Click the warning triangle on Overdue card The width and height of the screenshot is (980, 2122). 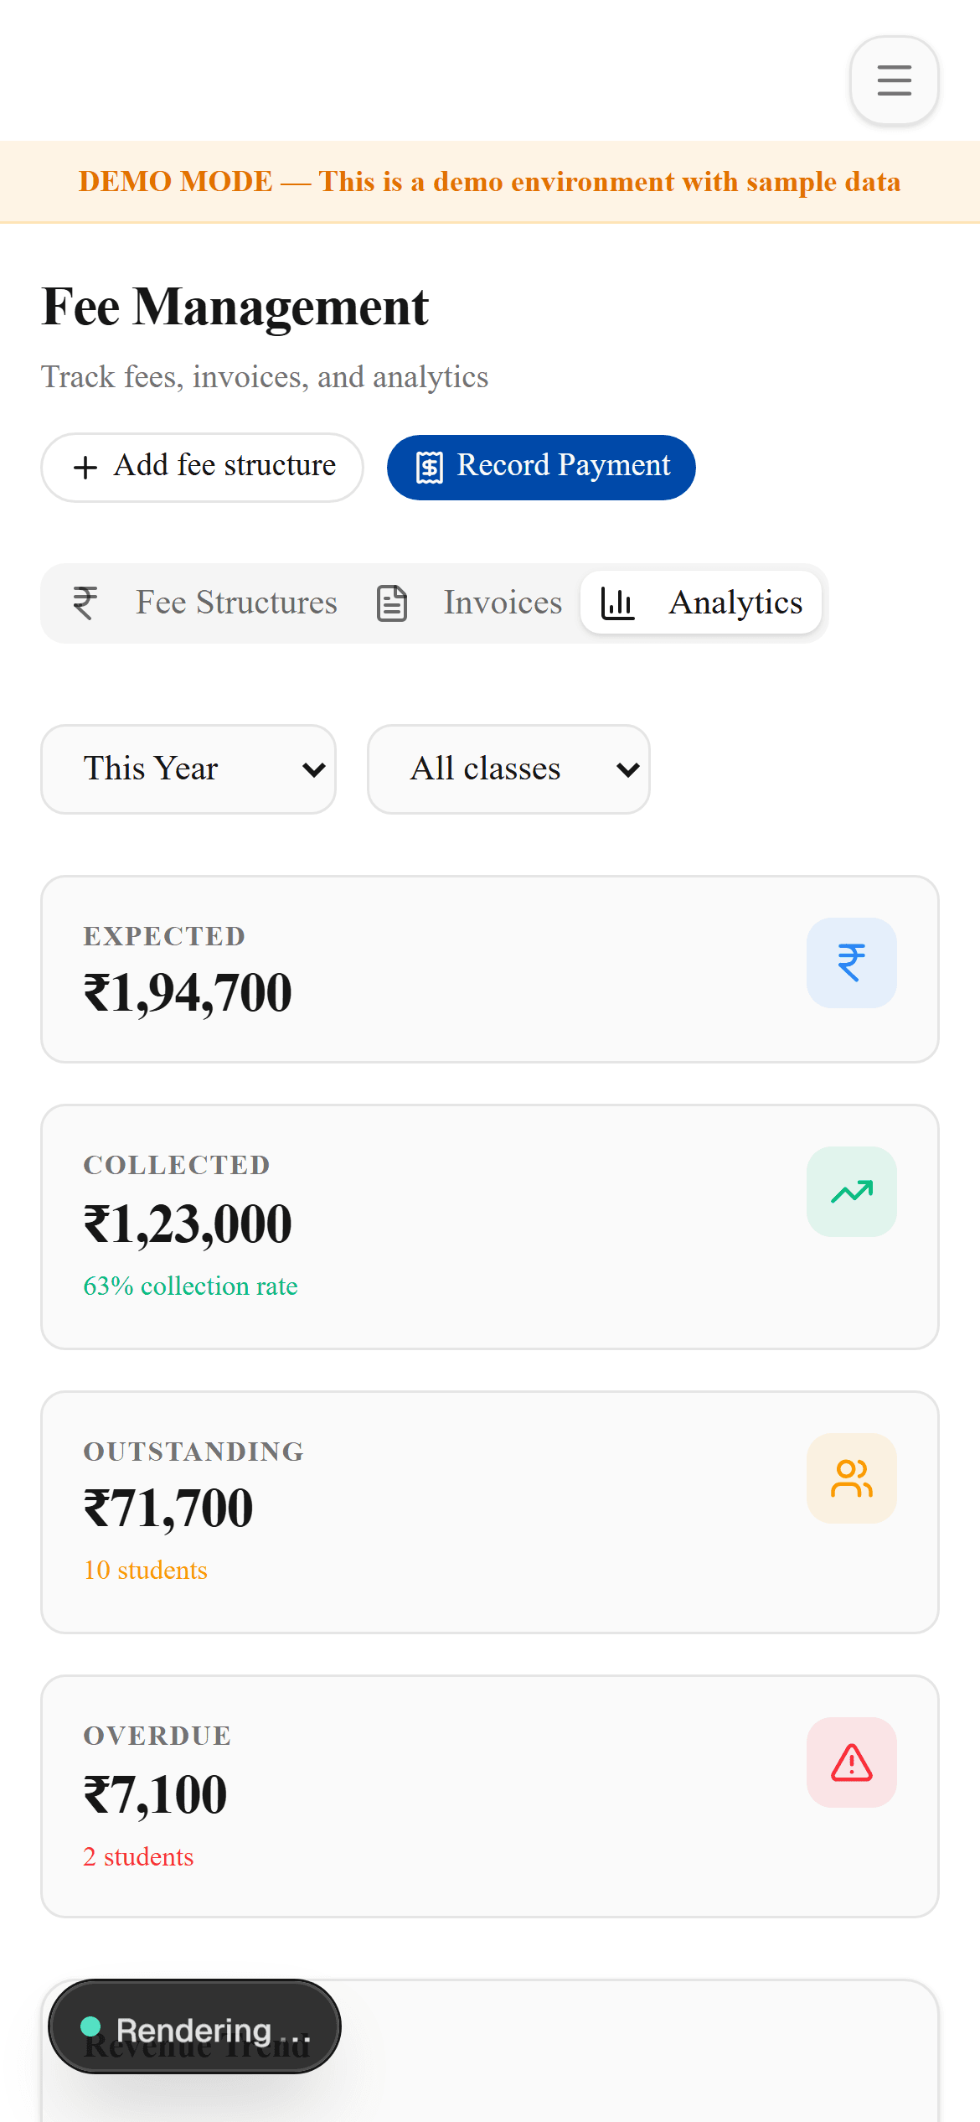click(851, 1762)
